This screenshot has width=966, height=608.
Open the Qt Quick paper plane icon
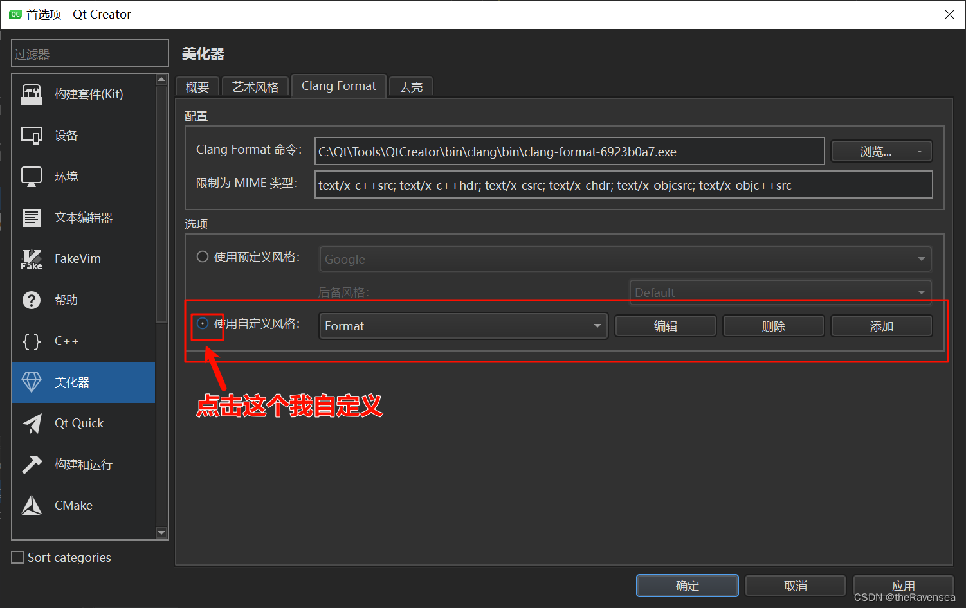pyautogui.click(x=32, y=424)
